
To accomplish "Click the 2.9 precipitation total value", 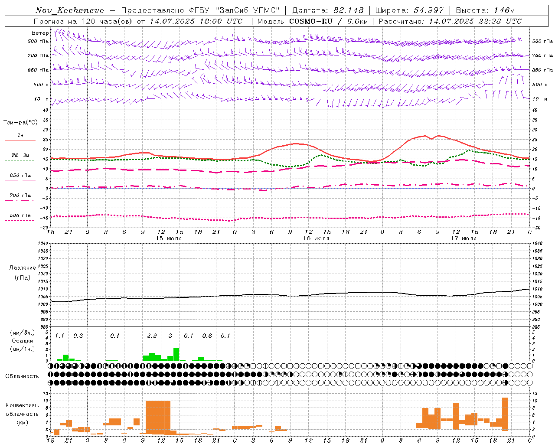I will (x=152, y=336).
